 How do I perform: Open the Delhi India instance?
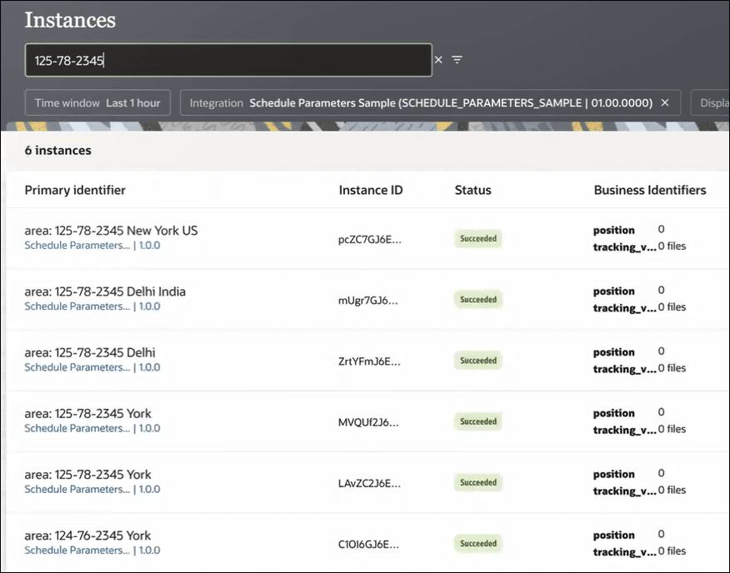click(105, 291)
